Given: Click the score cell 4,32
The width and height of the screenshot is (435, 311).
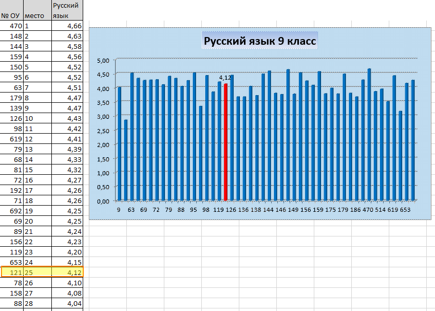Looking at the screenshot, I should [67, 170].
